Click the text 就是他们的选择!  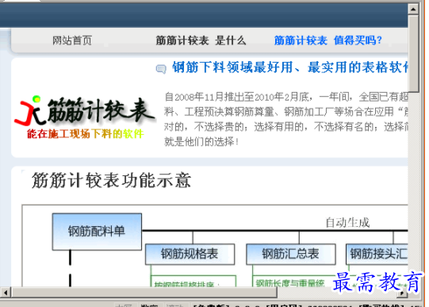click(x=202, y=142)
